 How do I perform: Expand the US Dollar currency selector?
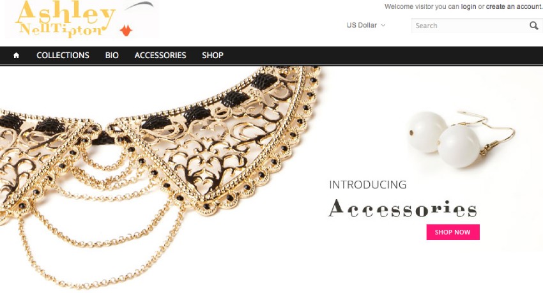click(366, 26)
